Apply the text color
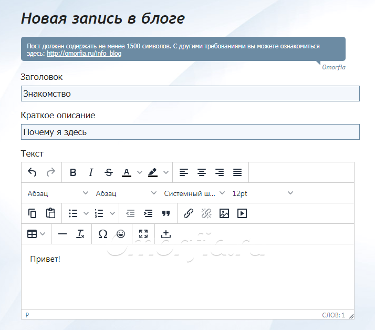This screenshot has width=375, height=330. 127,172
